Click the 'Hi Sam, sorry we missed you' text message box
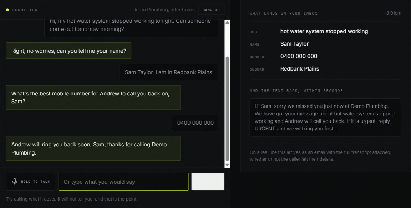The height and width of the screenshot is (208, 411). pyautogui.click(x=325, y=117)
